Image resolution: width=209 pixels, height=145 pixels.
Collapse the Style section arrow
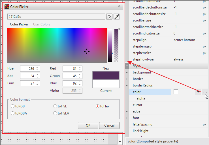coord(127,66)
